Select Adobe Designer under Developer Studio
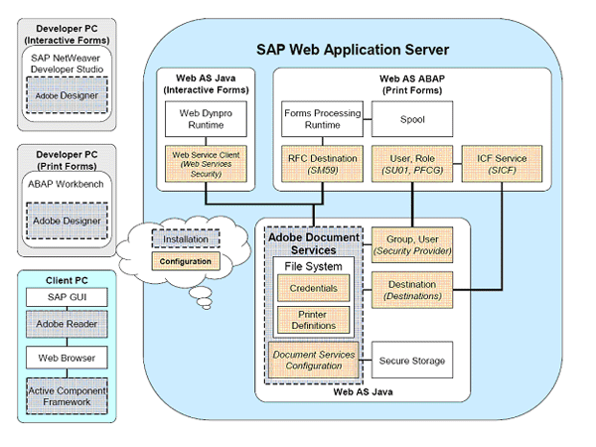 click(67, 95)
